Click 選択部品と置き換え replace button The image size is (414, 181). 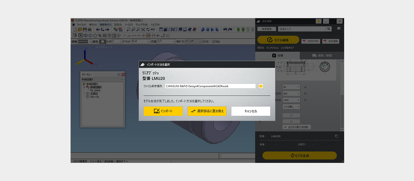click(207, 111)
